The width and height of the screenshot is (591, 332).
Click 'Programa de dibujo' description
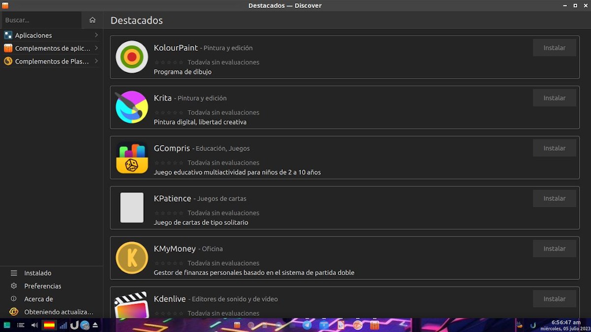(183, 72)
